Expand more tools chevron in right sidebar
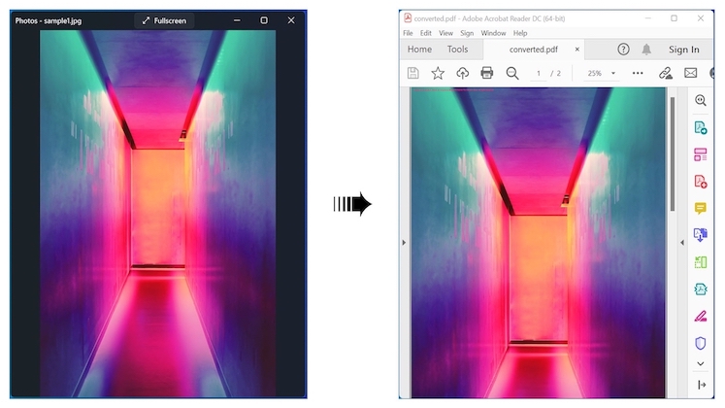Viewport: 725px width, 408px height. [700, 364]
